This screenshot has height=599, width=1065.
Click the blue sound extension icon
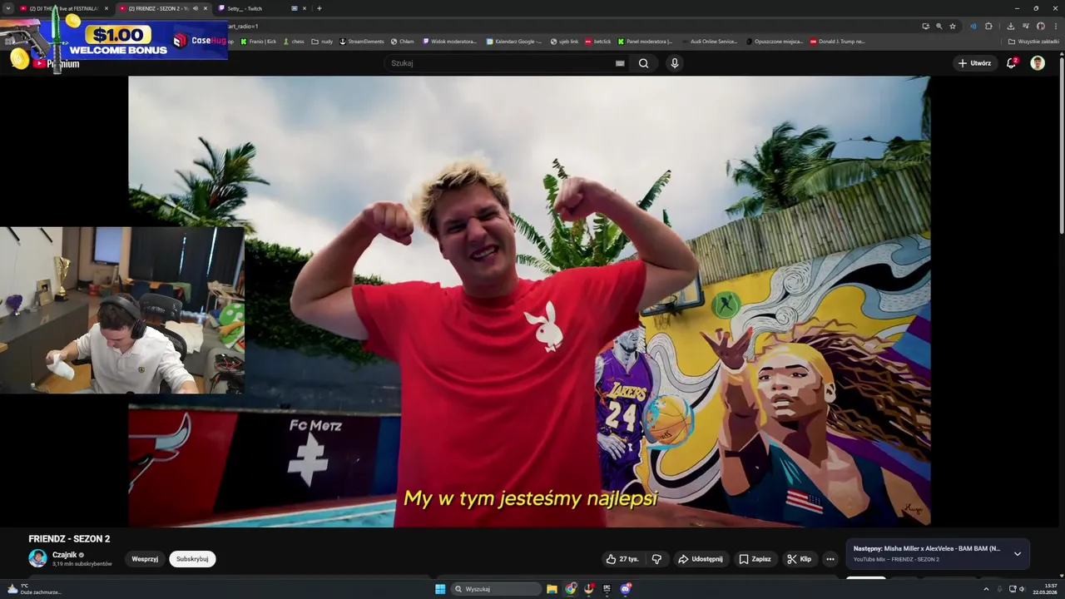973,26
